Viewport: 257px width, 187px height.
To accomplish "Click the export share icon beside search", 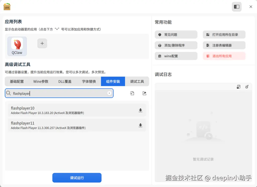I will click(144, 93).
